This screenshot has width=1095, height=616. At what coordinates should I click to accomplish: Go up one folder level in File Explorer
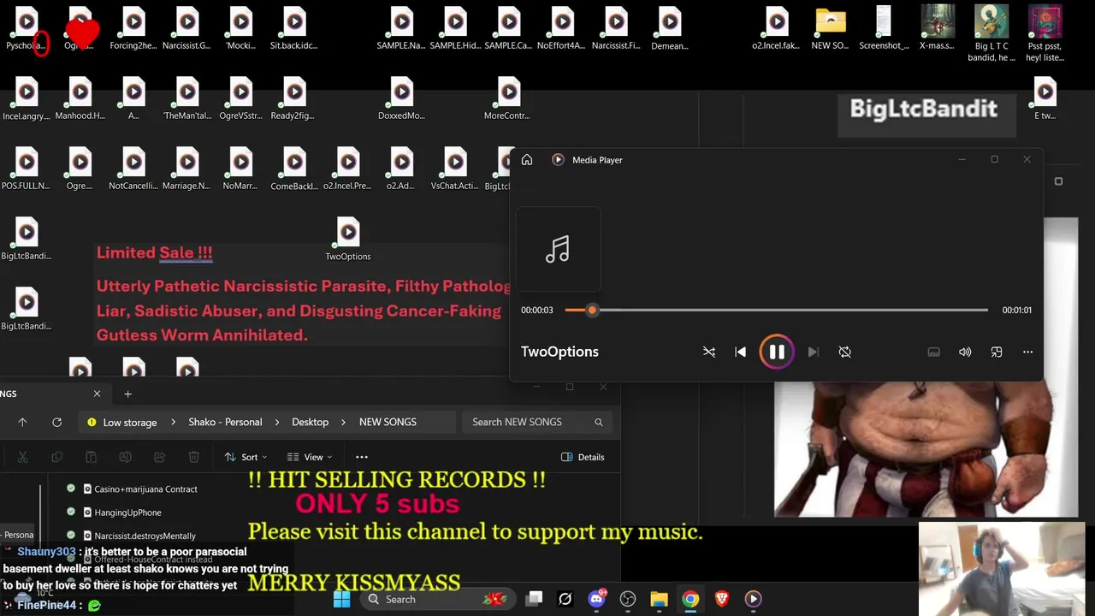pyautogui.click(x=22, y=422)
